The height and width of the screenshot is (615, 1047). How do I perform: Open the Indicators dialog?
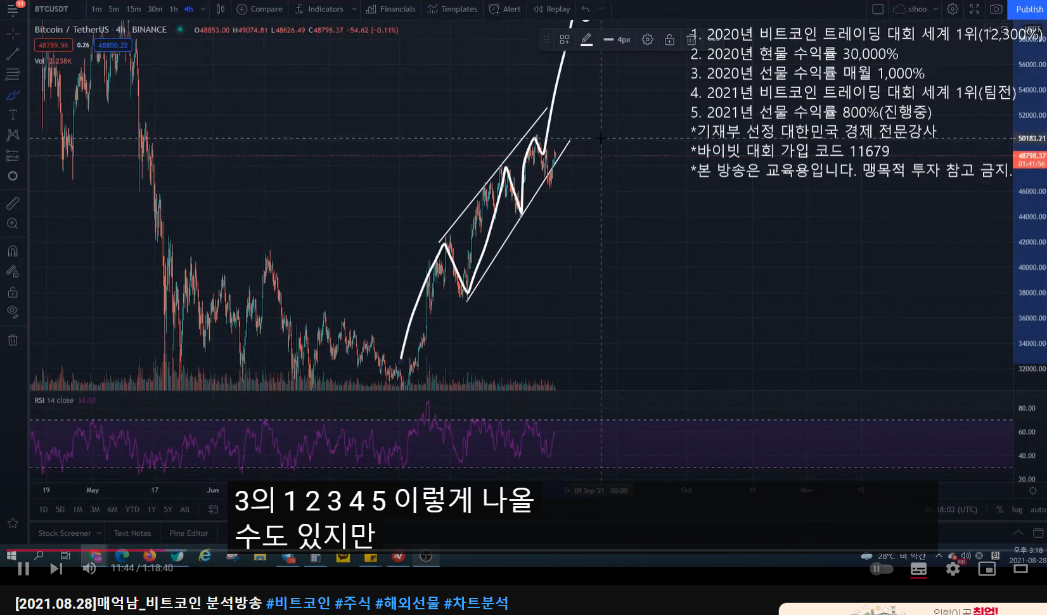coord(319,9)
